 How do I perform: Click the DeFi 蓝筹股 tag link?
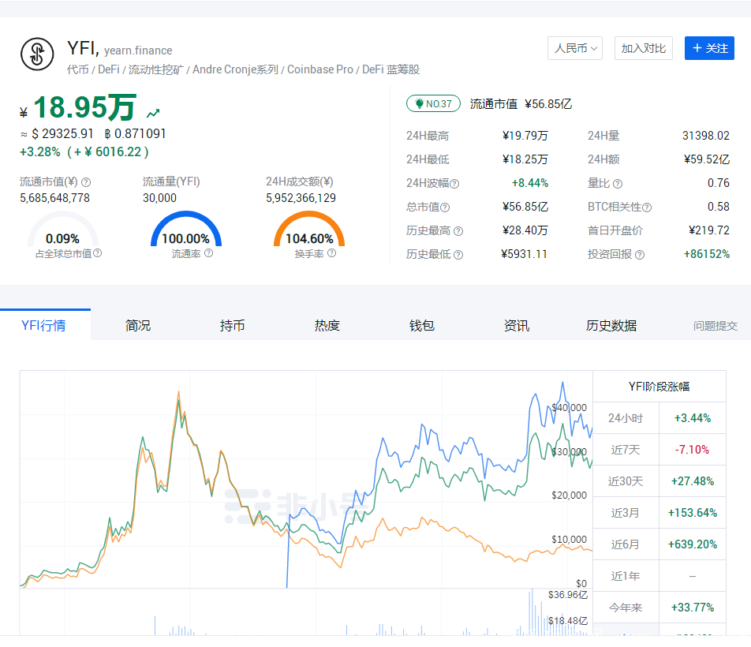coord(390,69)
